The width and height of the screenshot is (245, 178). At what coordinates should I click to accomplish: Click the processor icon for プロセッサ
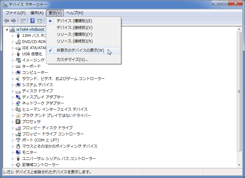pyautogui.click(x=18, y=122)
